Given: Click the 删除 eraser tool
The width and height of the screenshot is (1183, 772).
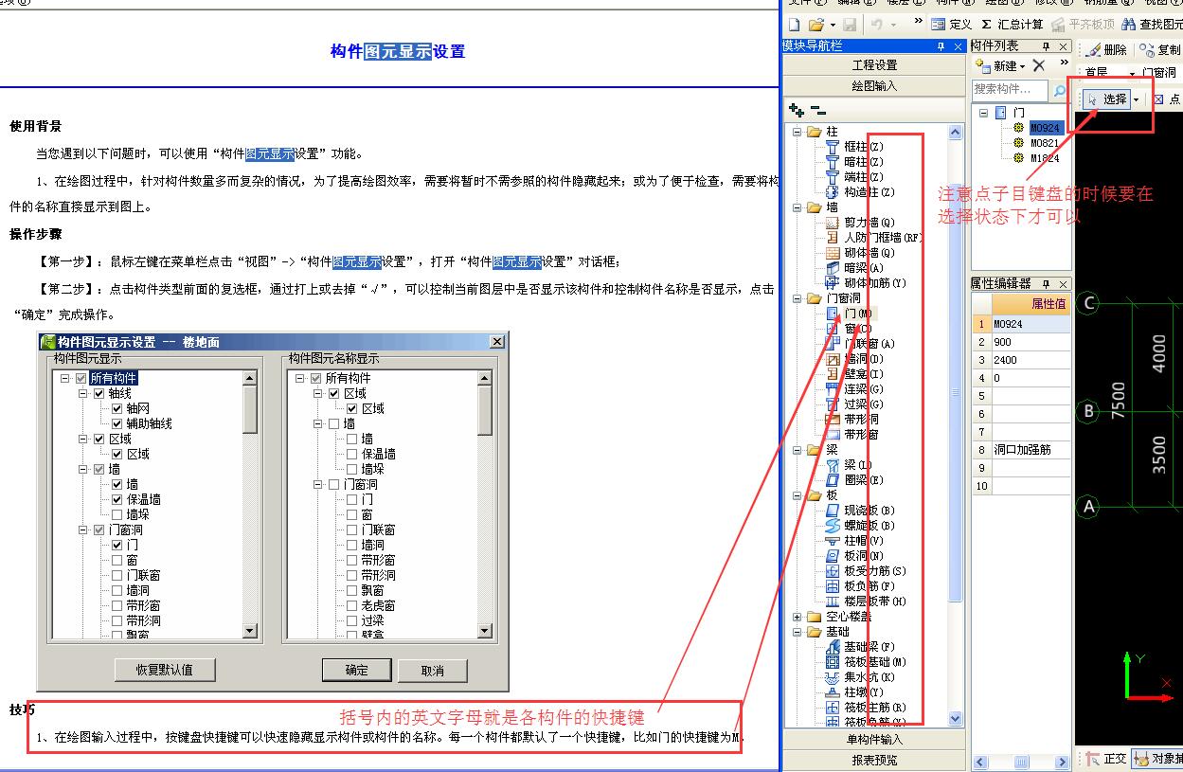Looking at the screenshot, I should coord(1107,49).
